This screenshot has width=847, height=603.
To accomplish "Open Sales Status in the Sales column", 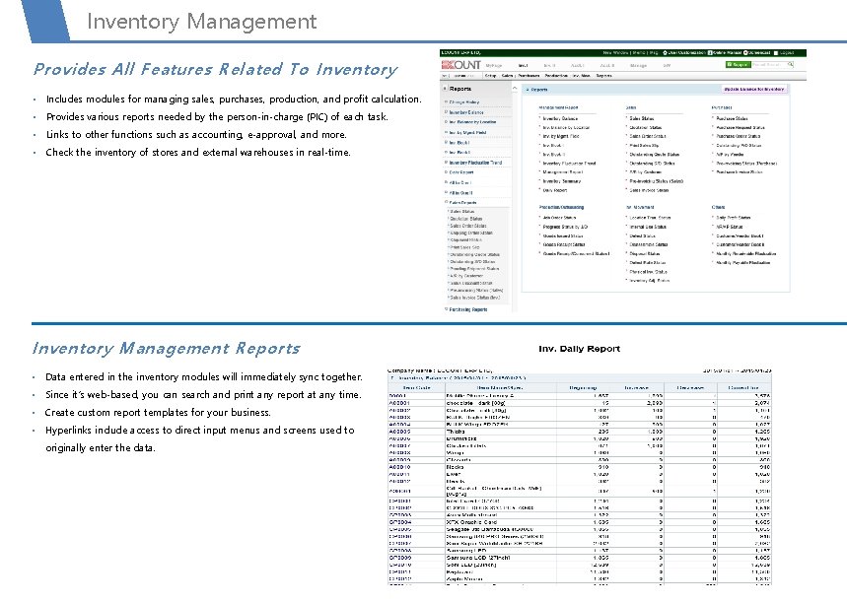I will [x=641, y=118].
